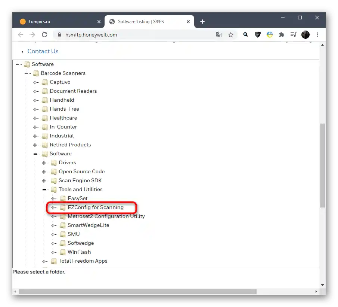Expand the EZConfig for Scanning node
Viewport: 338px width, 307px height.
click(53, 208)
